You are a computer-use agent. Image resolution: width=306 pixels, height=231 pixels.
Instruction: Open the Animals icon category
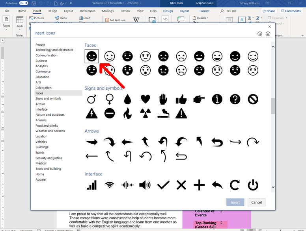pyautogui.click(x=41, y=120)
